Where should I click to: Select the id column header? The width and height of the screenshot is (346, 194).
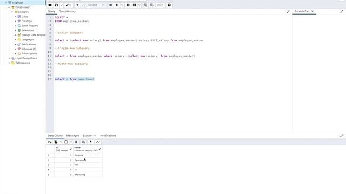pyautogui.click(x=64, y=149)
